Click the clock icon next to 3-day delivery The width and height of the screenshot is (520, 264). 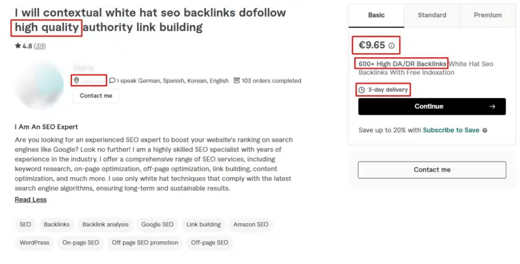pyautogui.click(x=361, y=90)
